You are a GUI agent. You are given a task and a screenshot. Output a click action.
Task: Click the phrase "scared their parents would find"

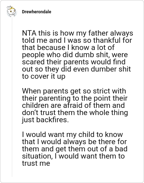74,62
